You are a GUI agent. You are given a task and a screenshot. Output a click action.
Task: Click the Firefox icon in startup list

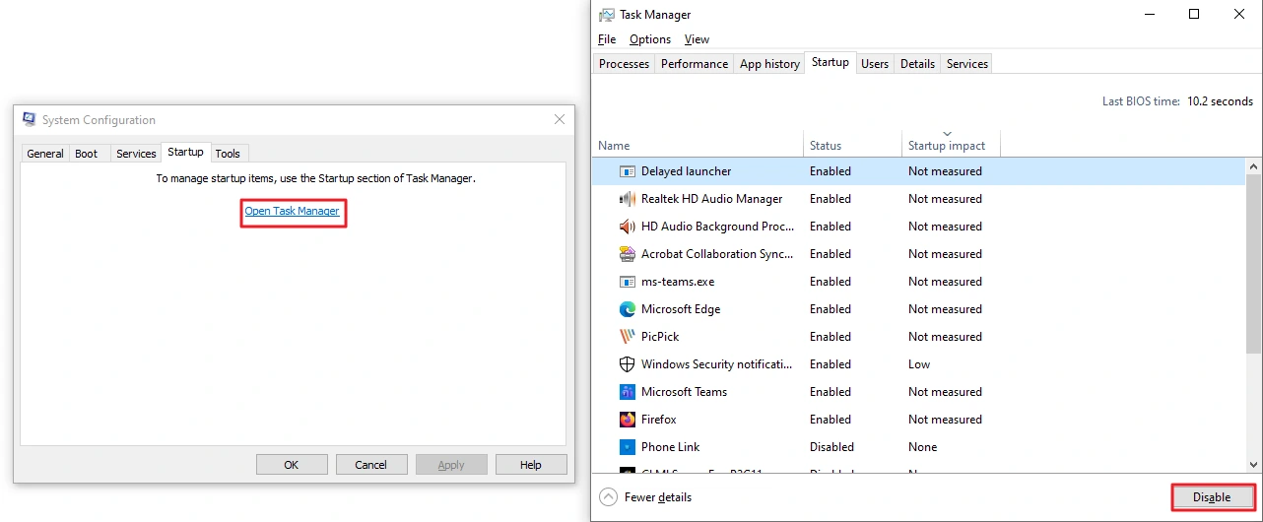(x=627, y=420)
